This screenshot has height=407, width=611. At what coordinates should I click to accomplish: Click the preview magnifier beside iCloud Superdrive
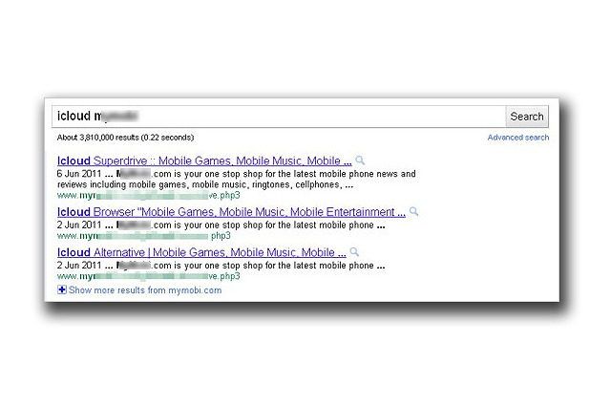point(360,161)
